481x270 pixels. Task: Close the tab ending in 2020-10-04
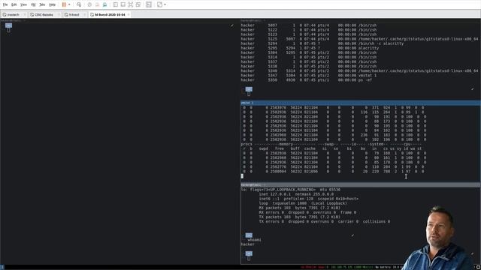pos(129,15)
